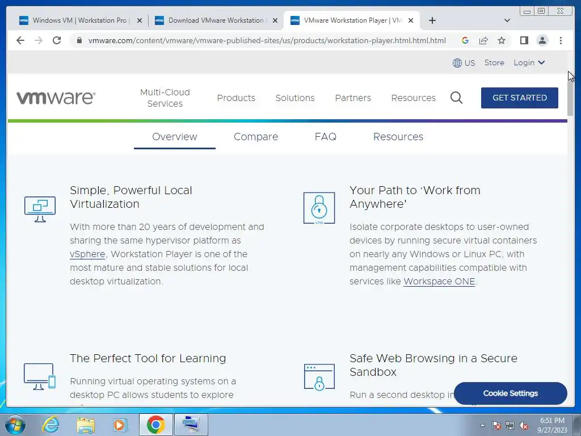Click the GET STARTED button
The image size is (581, 436).
point(520,98)
